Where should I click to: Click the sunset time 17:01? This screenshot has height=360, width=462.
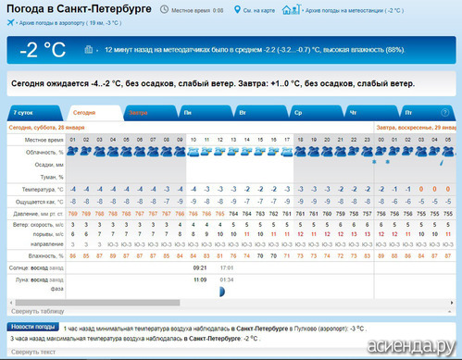point(227,267)
